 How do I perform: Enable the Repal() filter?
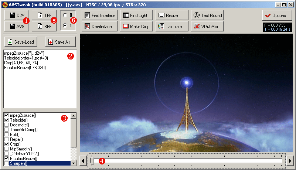coord(6,139)
